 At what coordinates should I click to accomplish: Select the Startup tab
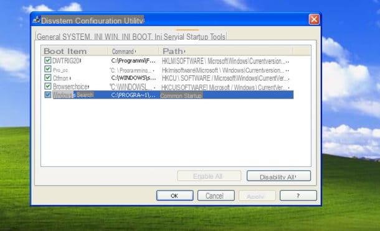(x=197, y=37)
